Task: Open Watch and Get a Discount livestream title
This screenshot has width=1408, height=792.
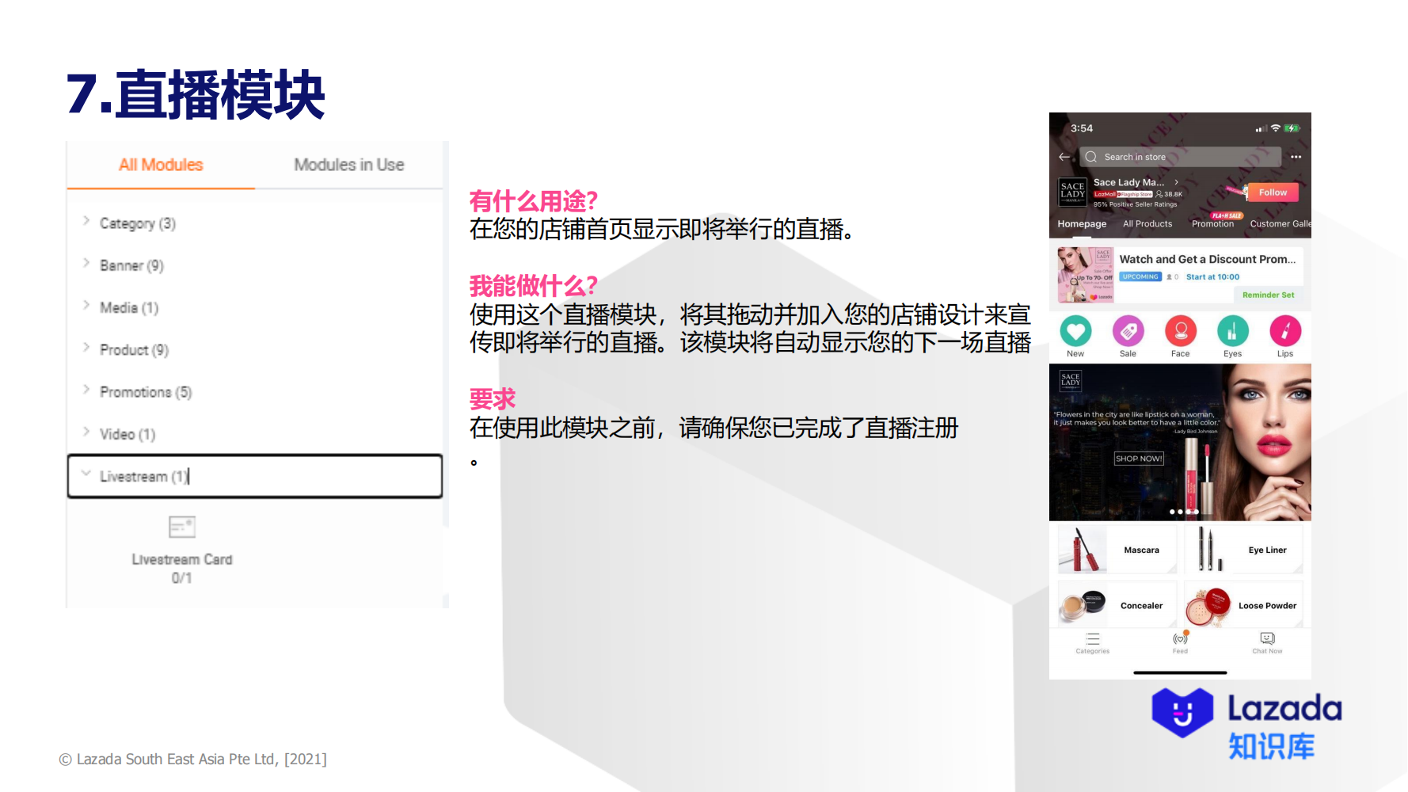Action: (1208, 259)
